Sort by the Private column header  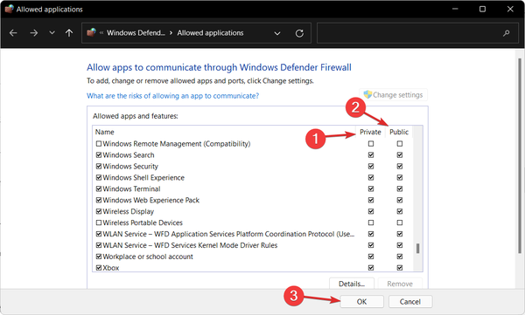point(370,132)
